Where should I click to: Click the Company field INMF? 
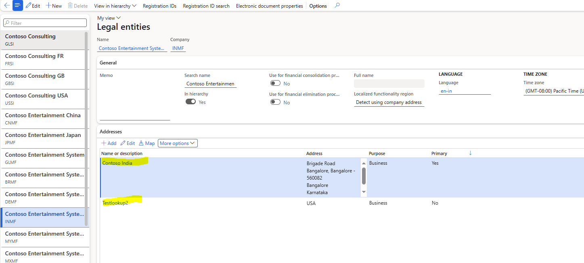pyautogui.click(x=178, y=48)
